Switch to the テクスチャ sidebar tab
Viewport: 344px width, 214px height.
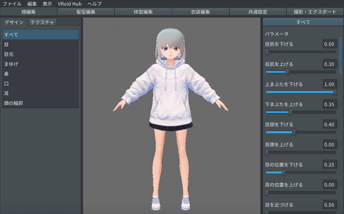pos(42,22)
